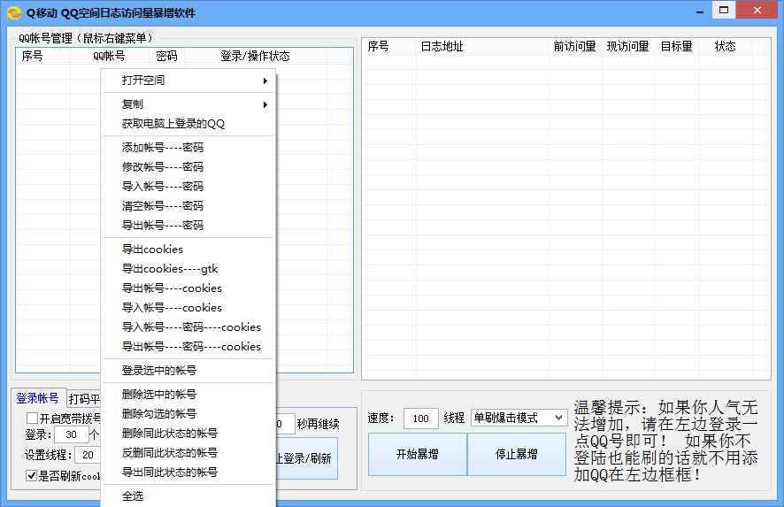
Task: Choose 全选 from the context menu
Action: pyautogui.click(x=188, y=496)
